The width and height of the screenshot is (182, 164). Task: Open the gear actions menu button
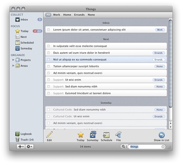30,147
